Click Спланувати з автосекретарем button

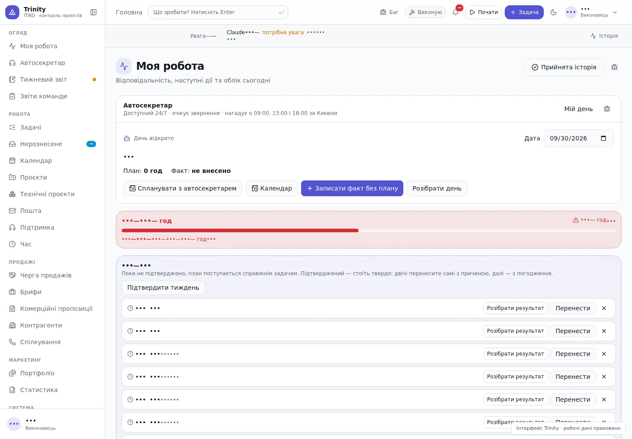(x=183, y=188)
